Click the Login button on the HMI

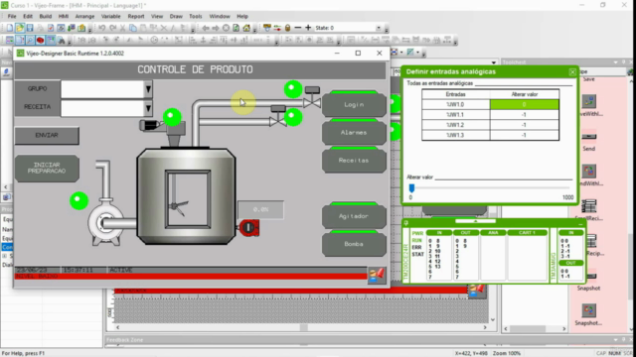pyautogui.click(x=354, y=104)
